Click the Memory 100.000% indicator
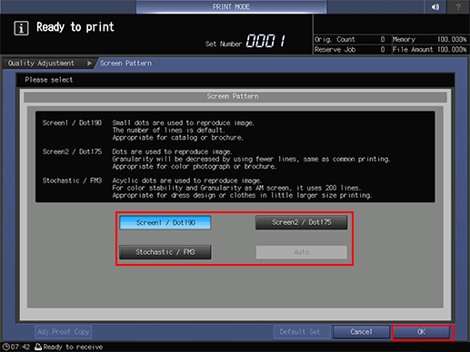The width and height of the screenshot is (470, 352). [x=430, y=39]
